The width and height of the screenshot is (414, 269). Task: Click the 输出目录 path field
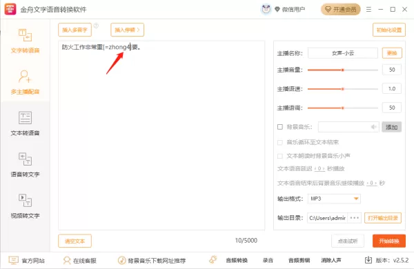tap(327, 218)
